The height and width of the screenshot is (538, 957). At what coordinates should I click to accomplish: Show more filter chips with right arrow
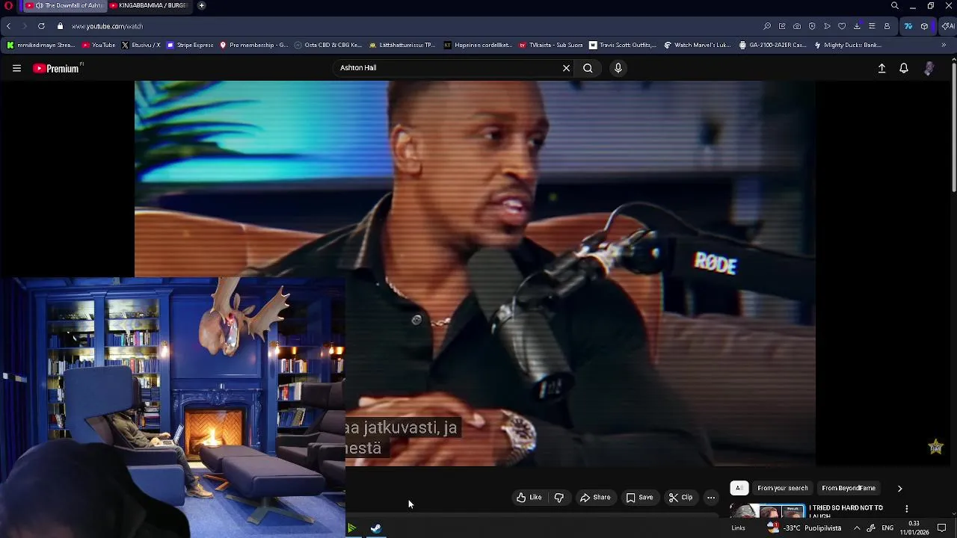899,488
